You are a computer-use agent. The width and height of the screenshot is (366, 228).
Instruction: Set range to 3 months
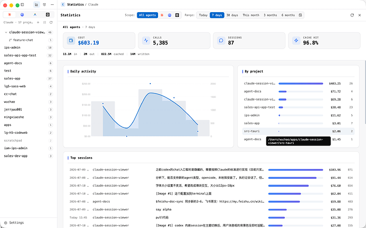[x=271, y=15]
